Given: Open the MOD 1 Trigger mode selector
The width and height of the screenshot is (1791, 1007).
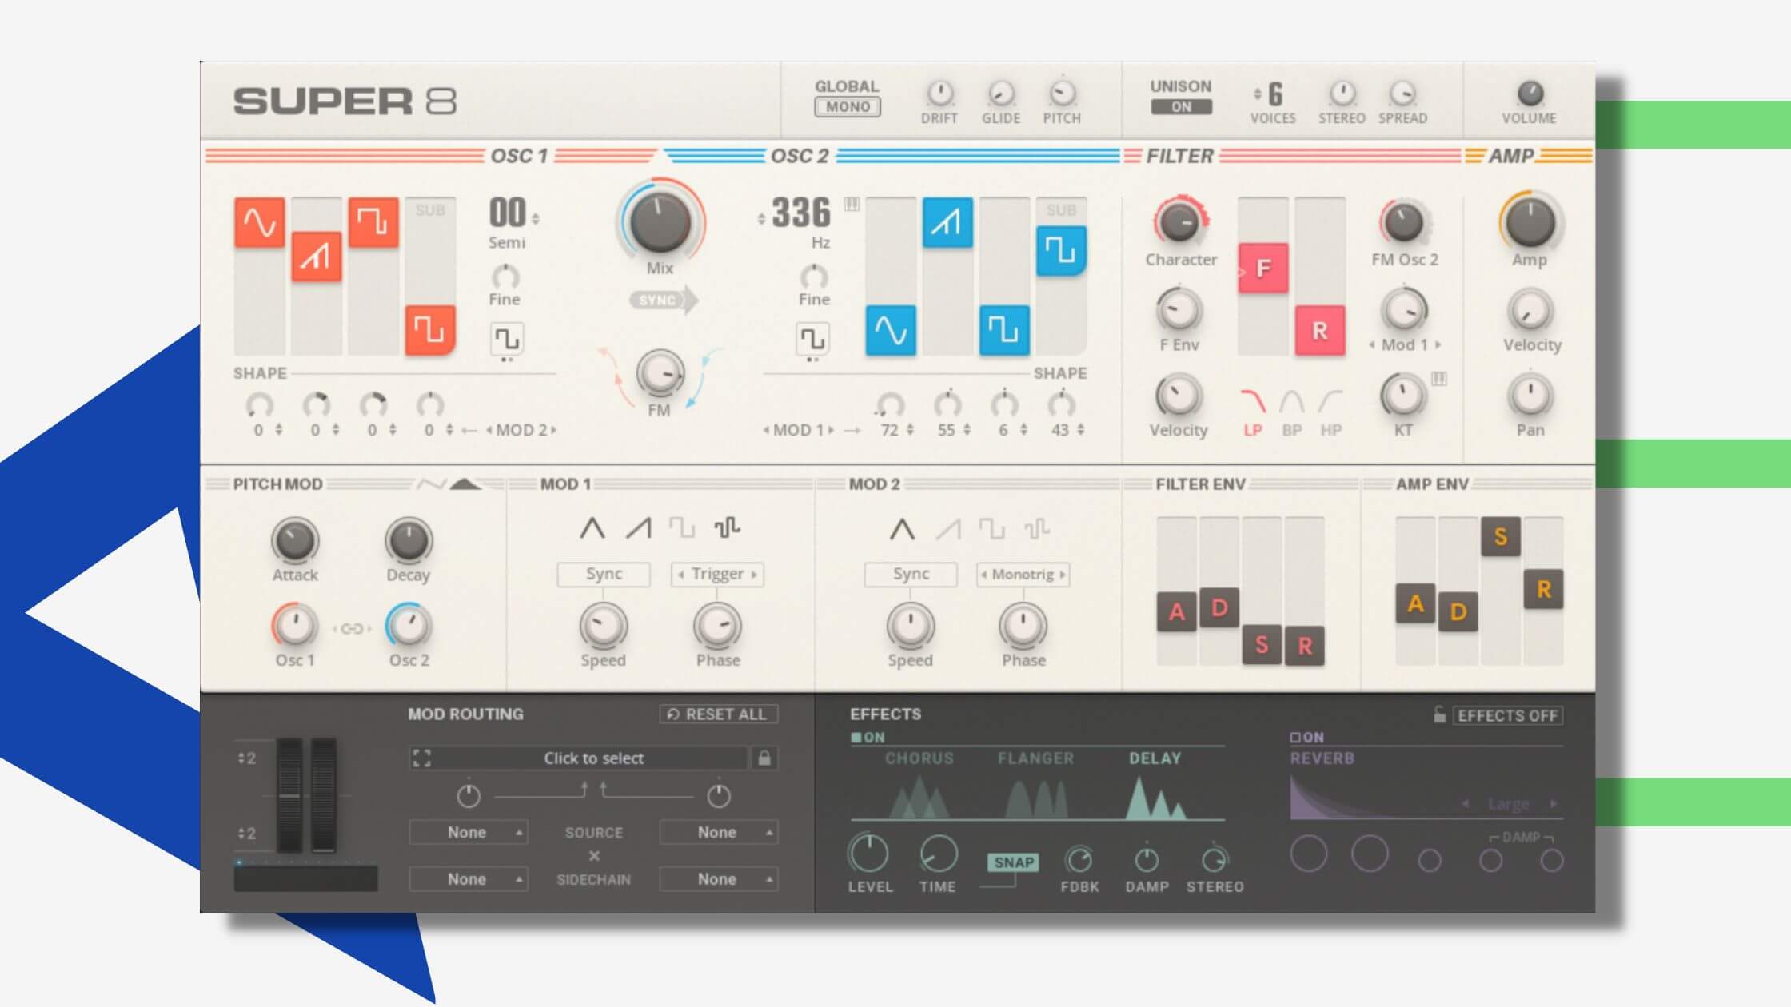Looking at the screenshot, I should 717,574.
